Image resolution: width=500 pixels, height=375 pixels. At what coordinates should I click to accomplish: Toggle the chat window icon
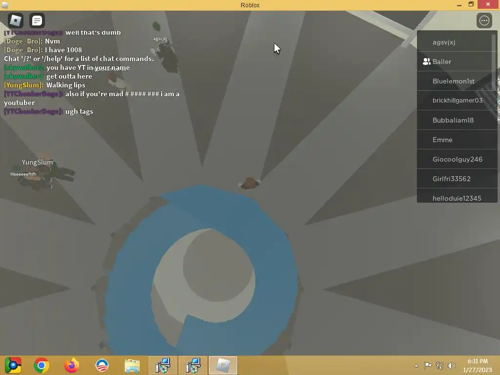pyautogui.click(x=37, y=21)
